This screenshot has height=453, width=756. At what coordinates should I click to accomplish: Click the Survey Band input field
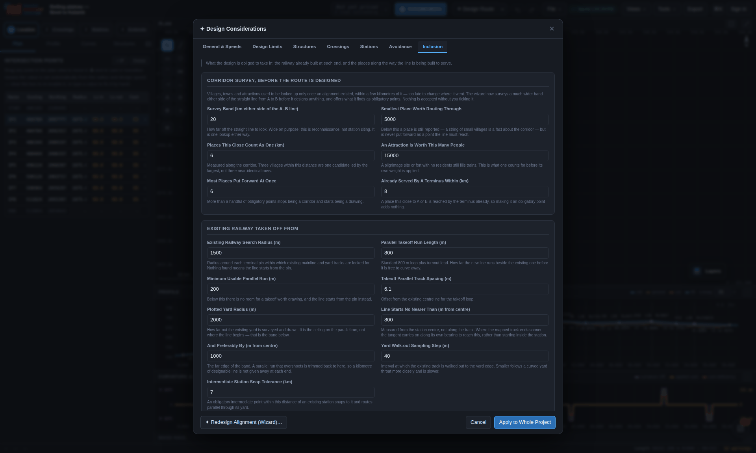click(291, 119)
